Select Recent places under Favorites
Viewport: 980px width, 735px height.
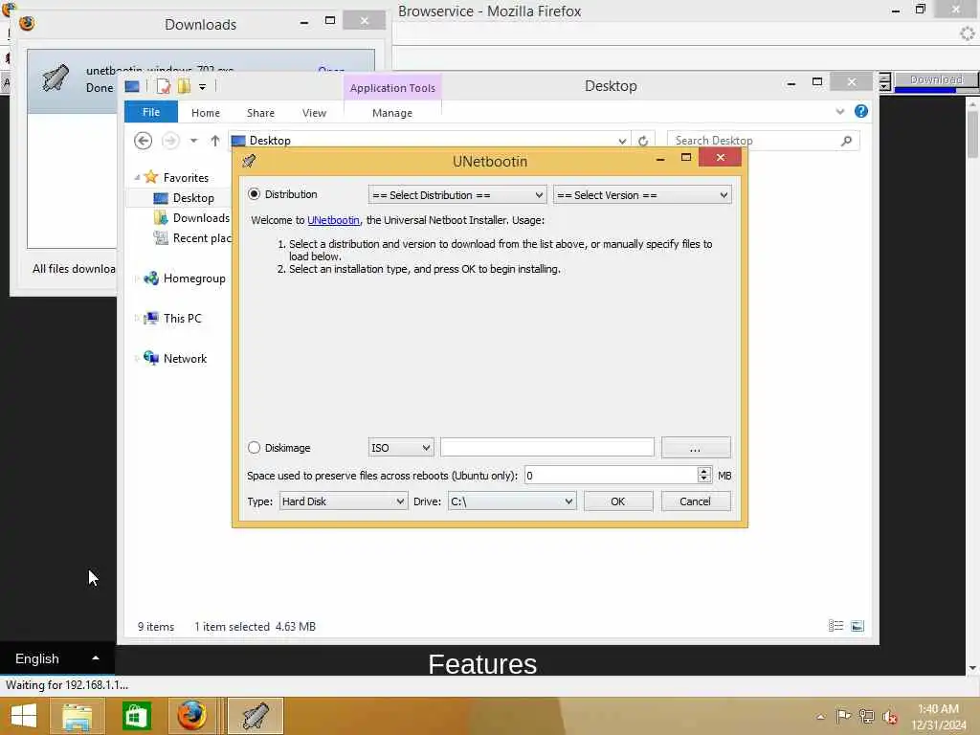click(202, 238)
